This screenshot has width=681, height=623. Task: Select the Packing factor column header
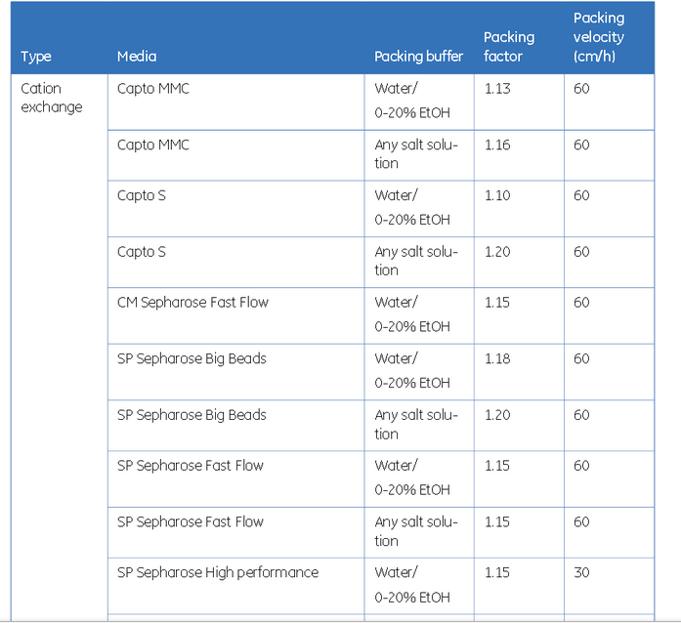509,47
